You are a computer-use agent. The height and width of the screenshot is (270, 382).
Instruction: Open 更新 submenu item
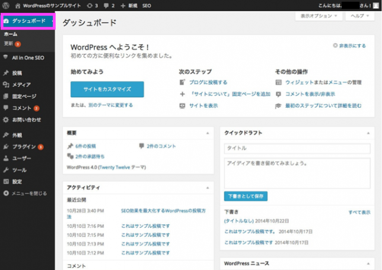(x=8, y=44)
